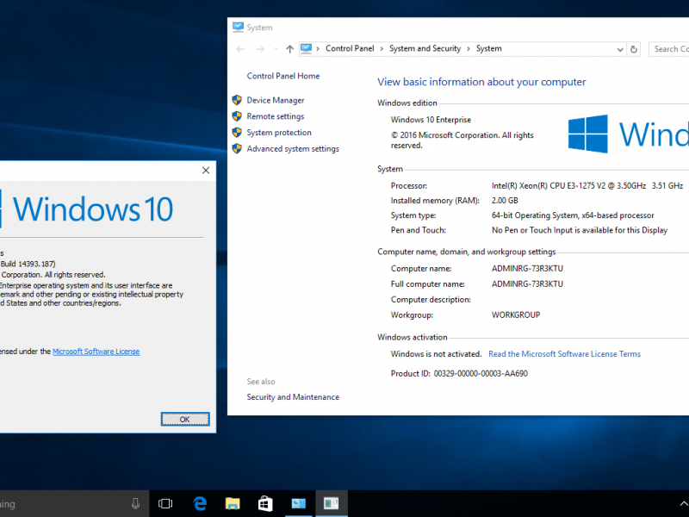The height and width of the screenshot is (517, 689).
Task: Click the Full computer name value ADMINRG-73R3KTU
Action: 527,284
